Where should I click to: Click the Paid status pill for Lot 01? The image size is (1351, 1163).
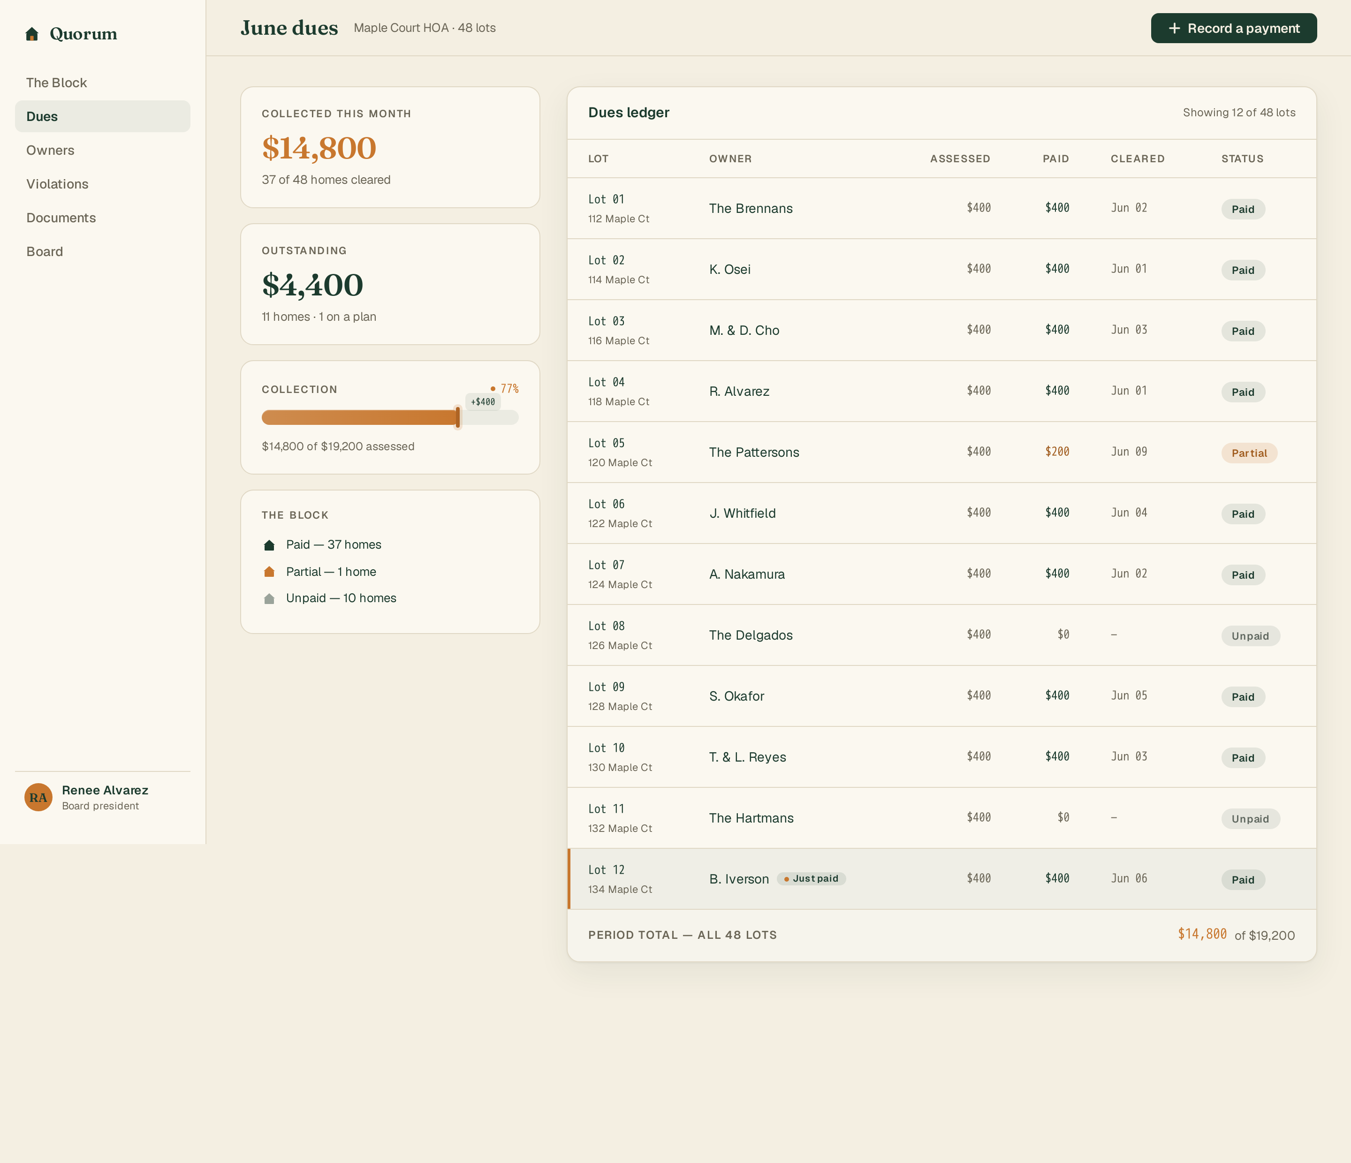coord(1243,209)
